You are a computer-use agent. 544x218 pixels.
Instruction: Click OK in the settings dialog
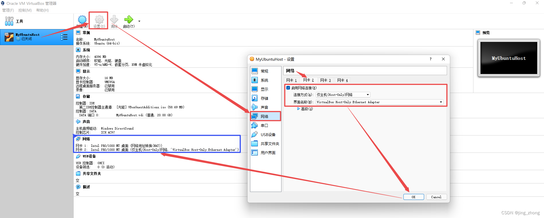click(x=414, y=197)
